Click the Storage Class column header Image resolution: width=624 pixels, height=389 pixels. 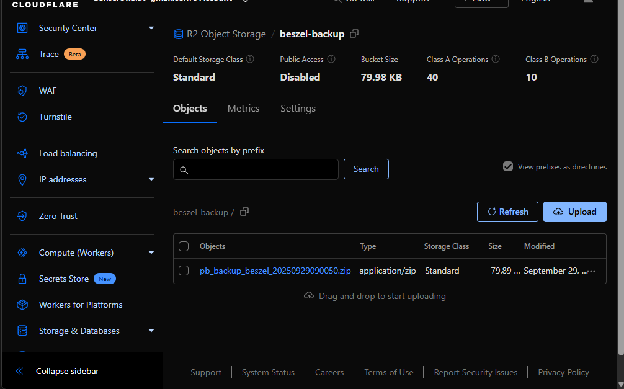pyautogui.click(x=447, y=246)
